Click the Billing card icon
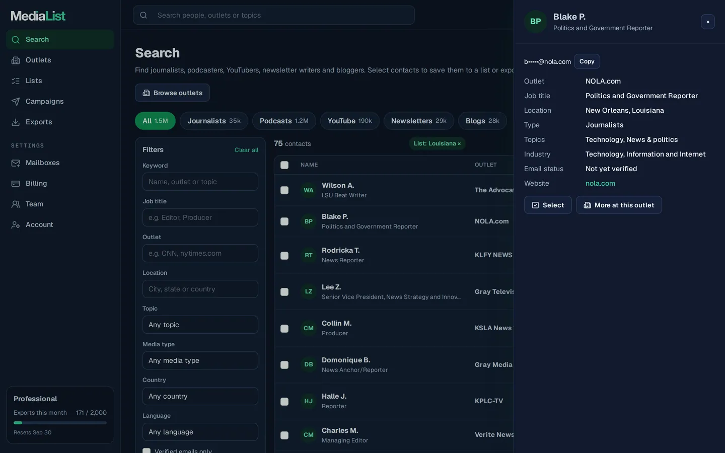Image resolution: width=725 pixels, height=453 pixels. click(16, 183)
